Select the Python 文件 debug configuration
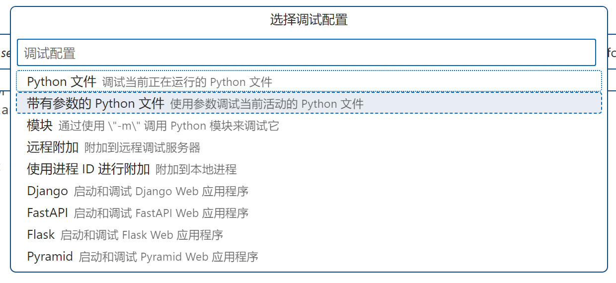616x283 pixels. coord(61,81)
